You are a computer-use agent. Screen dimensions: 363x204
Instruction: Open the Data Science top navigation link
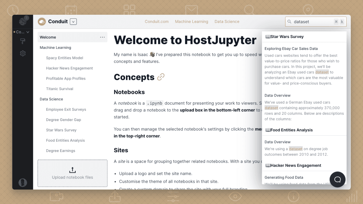pos(227,22)
